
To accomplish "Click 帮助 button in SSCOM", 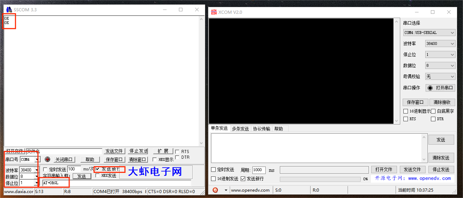I will (x=90, y=159).
